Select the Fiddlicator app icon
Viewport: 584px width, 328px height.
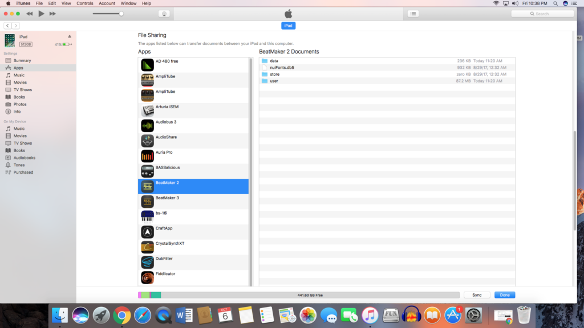click(x=147, y=278)
